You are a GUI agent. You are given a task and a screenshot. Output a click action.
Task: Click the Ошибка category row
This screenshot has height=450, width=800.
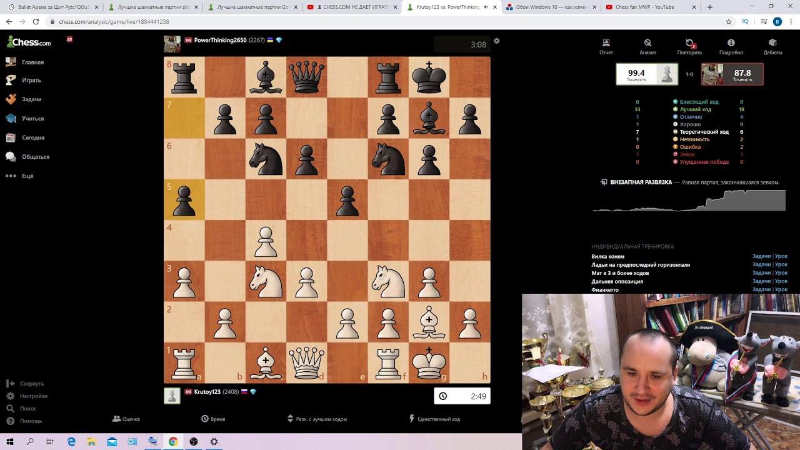click(689, 147)
